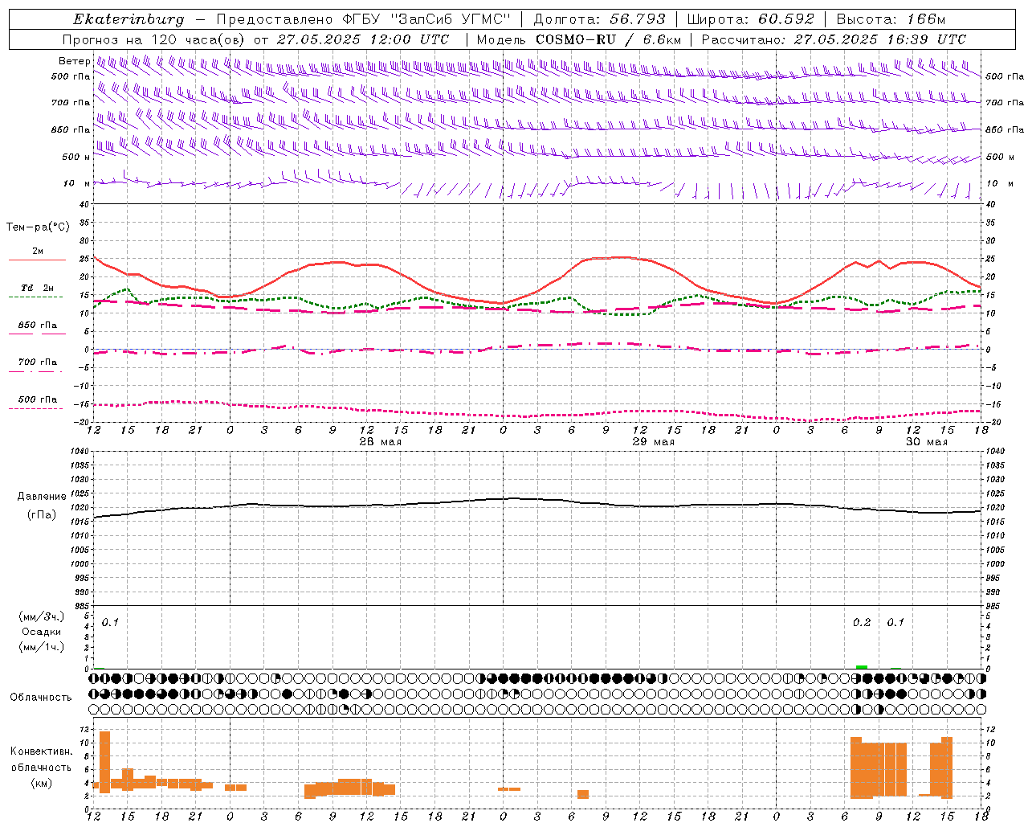This screenshot has height=823, width=1028.
Task: Click the "0.2" precipitation amount value
Action: 862,623
